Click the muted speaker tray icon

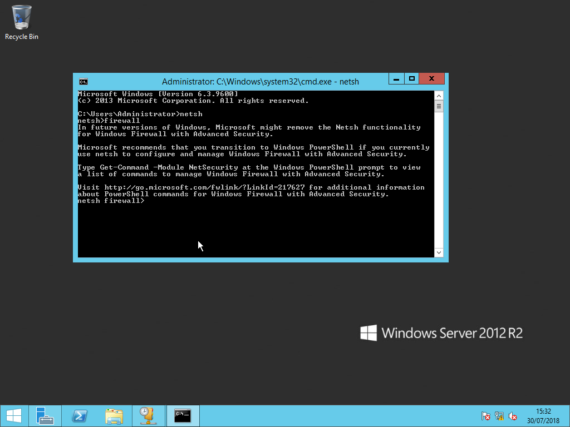[513, 416]
